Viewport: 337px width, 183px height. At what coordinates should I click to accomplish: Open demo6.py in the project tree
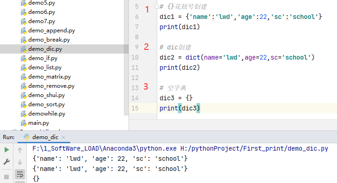(42, 12)
